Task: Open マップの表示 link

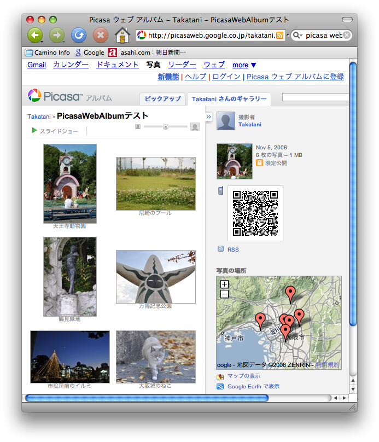Action: coord(244,376)
